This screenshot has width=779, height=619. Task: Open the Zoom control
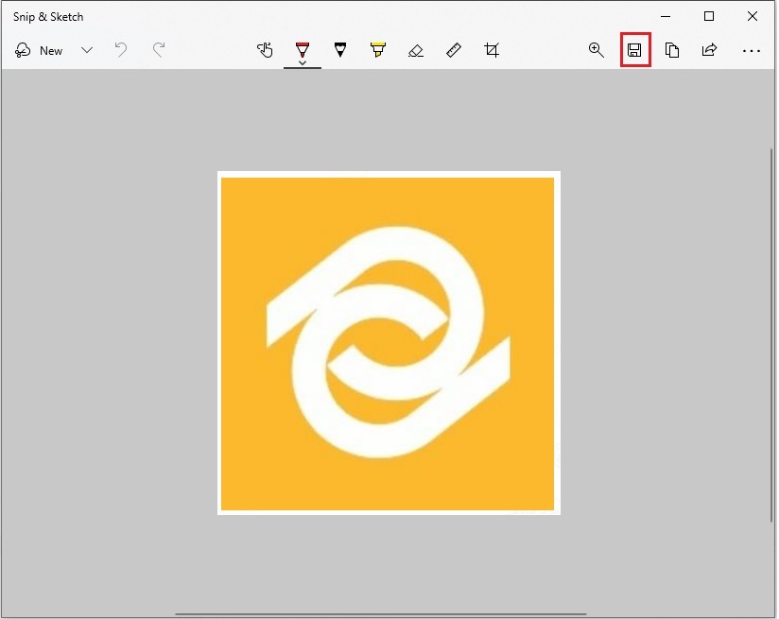coord(597,50)
